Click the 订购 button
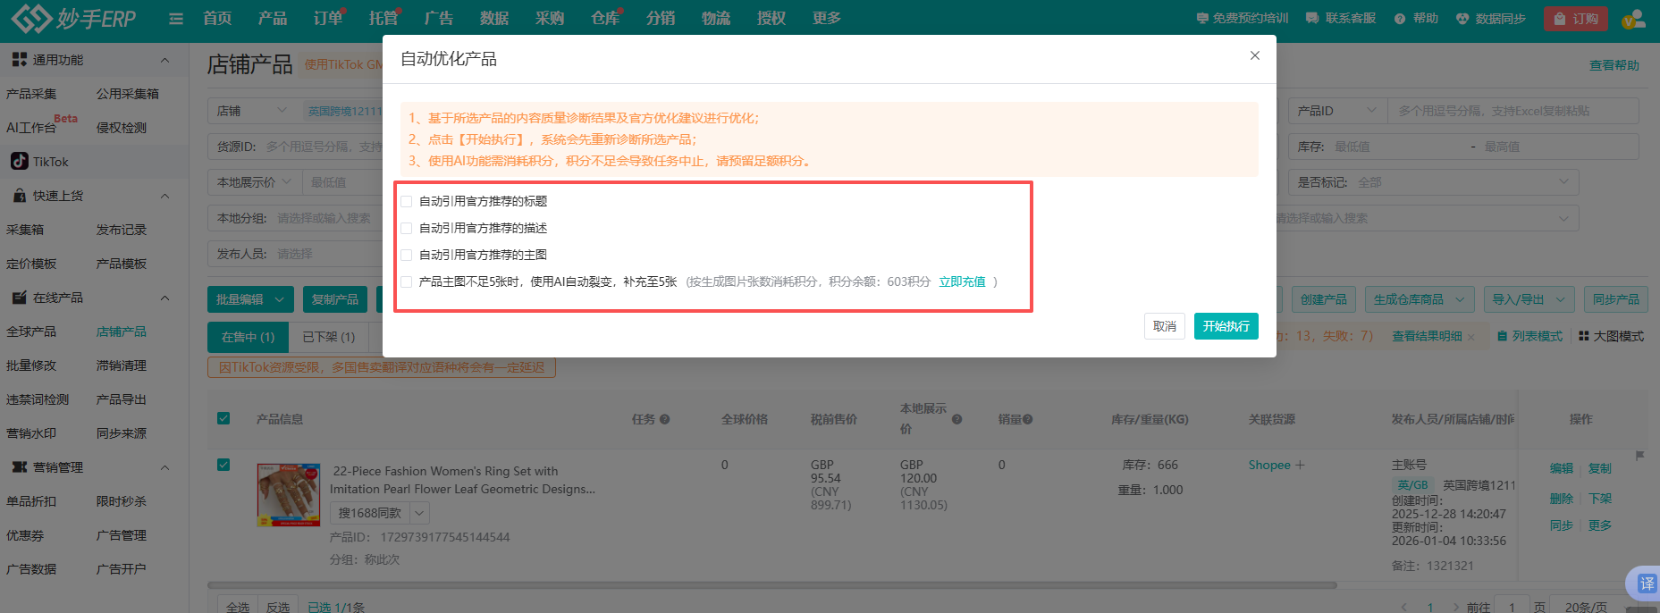This screenshot has height=613, width=1660. [1576, 19]
